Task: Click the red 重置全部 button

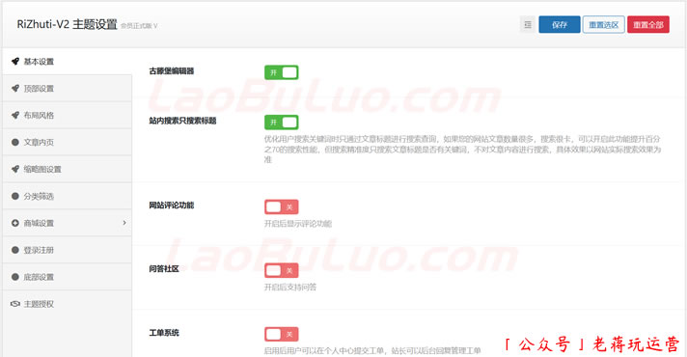Action: tap(648, 24)
